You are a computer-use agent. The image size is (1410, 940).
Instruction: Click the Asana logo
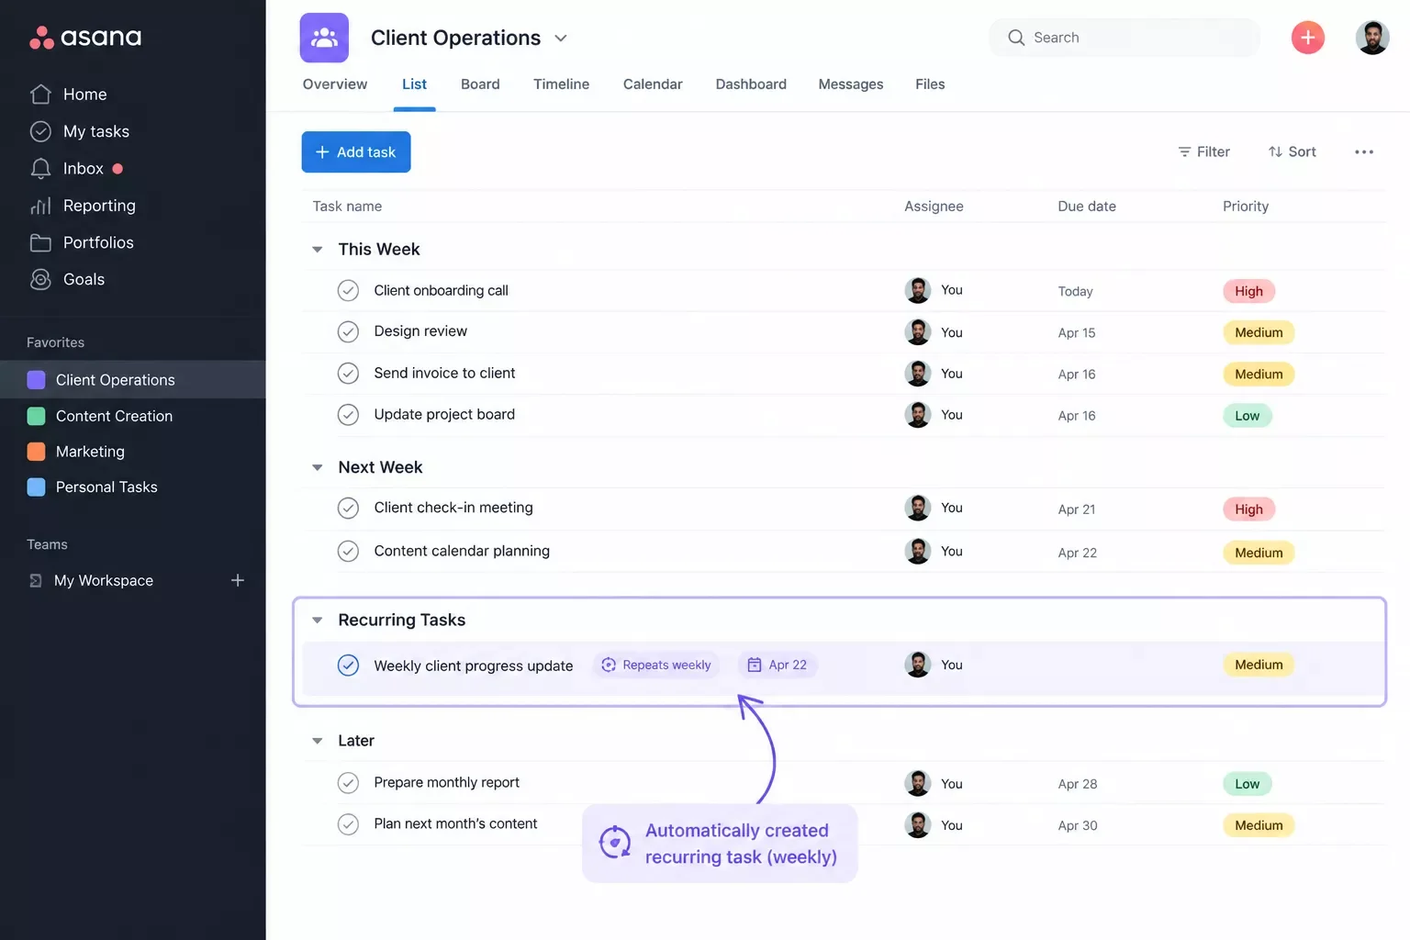pos(85,38)
